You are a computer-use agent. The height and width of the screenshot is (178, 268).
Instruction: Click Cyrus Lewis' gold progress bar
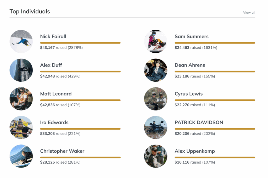coord(215,100)
